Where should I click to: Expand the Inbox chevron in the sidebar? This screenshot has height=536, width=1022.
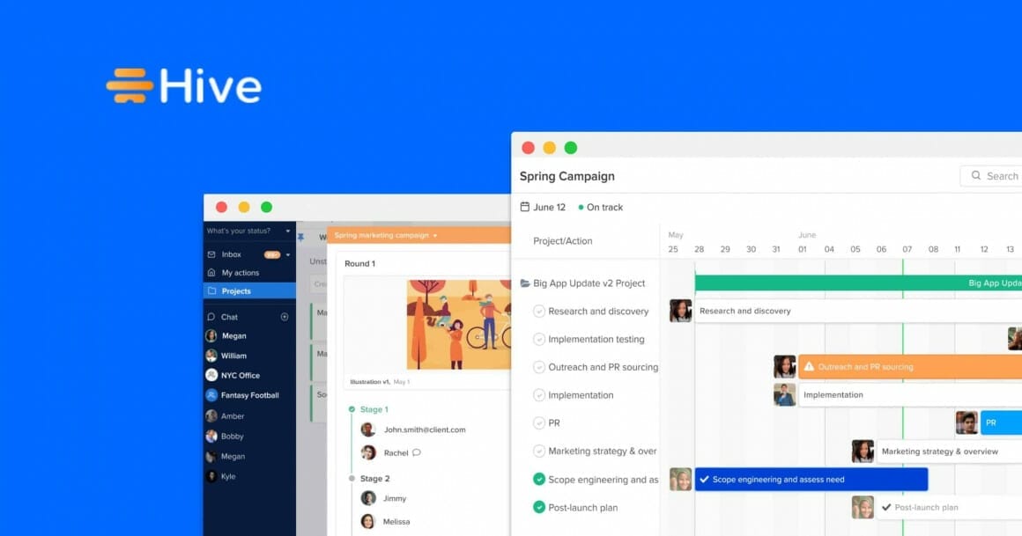point(287,253)
